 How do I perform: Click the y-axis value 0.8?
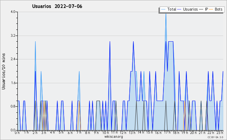(13, 107)
